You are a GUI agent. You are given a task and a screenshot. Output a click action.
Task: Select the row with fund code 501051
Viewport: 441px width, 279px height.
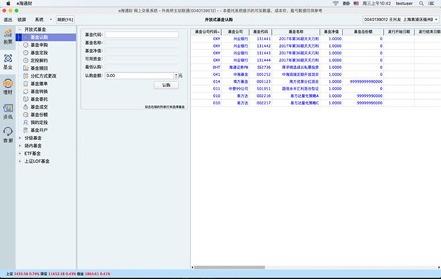tap(316, 89)
